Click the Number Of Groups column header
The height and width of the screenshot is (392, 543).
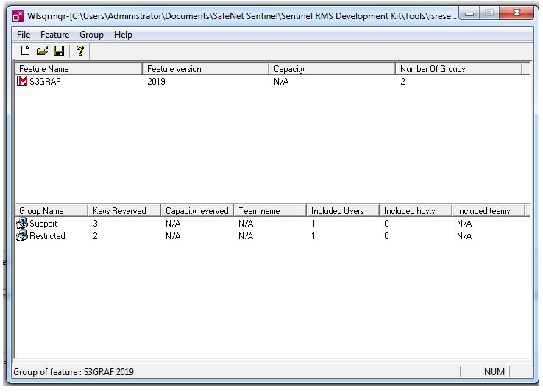click(458, 69)
